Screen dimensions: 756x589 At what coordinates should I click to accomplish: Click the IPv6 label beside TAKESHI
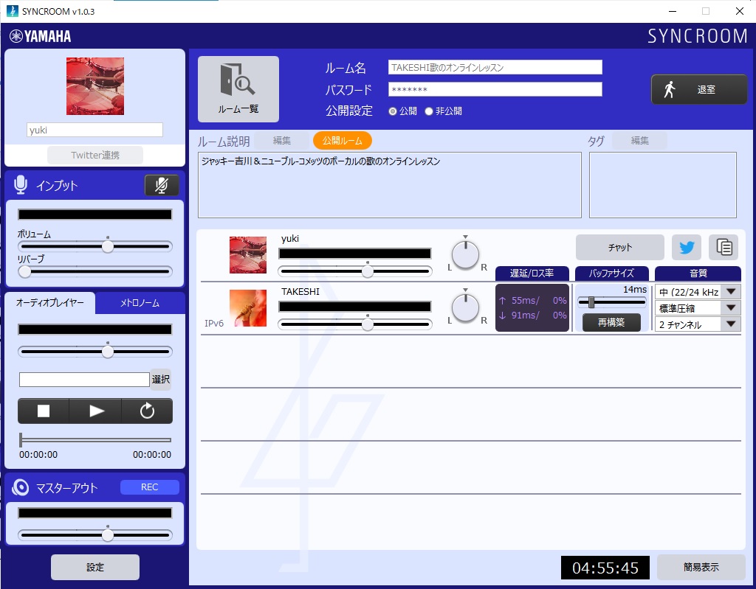[x=213, y=323]
